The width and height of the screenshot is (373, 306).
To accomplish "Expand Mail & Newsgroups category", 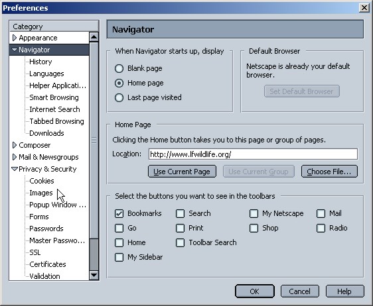I will coord(15,157).
